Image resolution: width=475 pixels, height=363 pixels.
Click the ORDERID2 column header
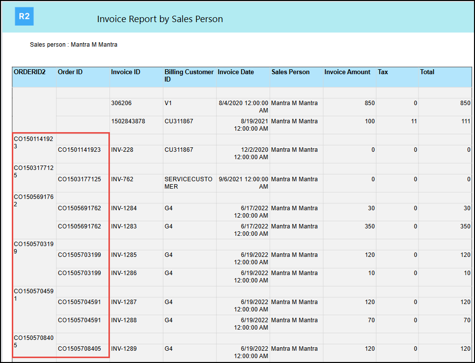point(29,72)
